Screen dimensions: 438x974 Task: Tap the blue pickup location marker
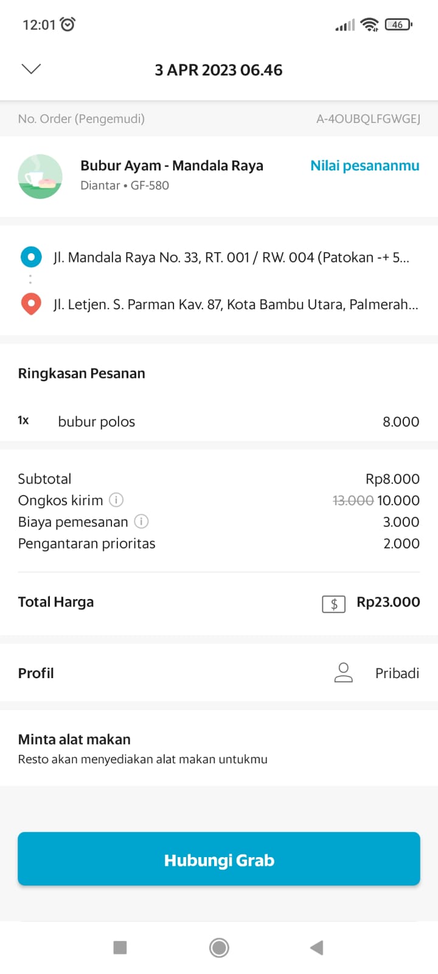click(31, 257)
